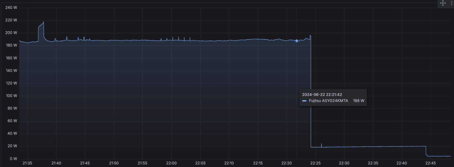Click the '220 W' y-axis label
This screenshot has height=167, width=454.
point(11,20)
